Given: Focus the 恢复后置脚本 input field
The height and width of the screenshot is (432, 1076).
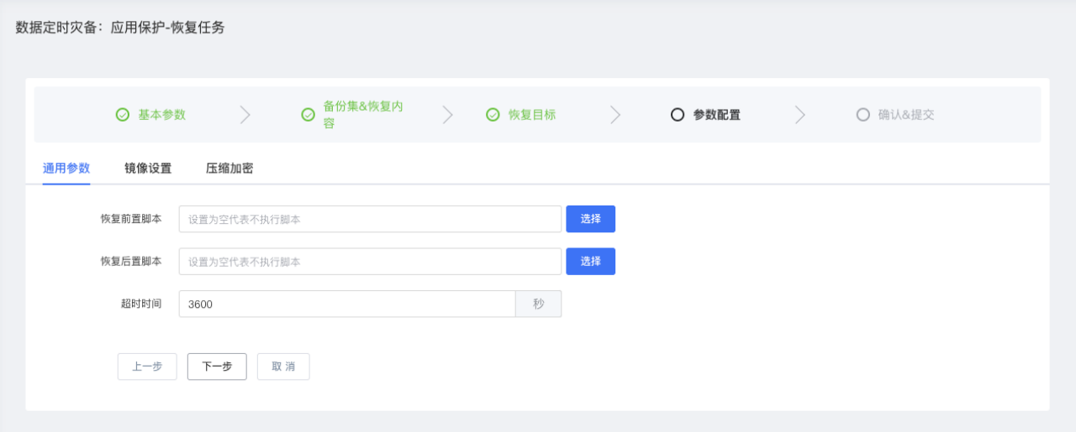Looking at the screenshot, I should [x=370, y=261].
